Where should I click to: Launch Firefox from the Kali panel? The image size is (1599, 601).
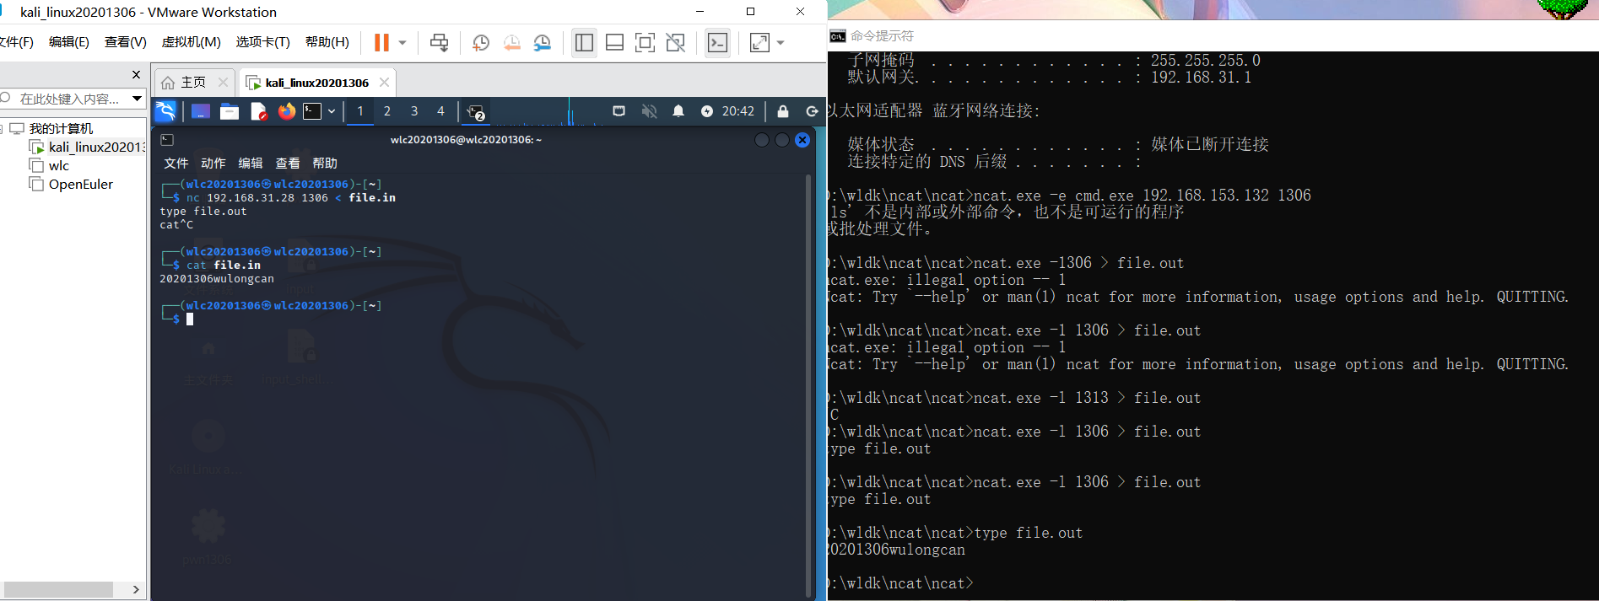pos(287,111)
